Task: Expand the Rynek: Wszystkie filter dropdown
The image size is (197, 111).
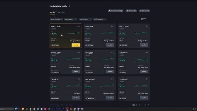Action: pyautogui.click(x=56, y=19)
